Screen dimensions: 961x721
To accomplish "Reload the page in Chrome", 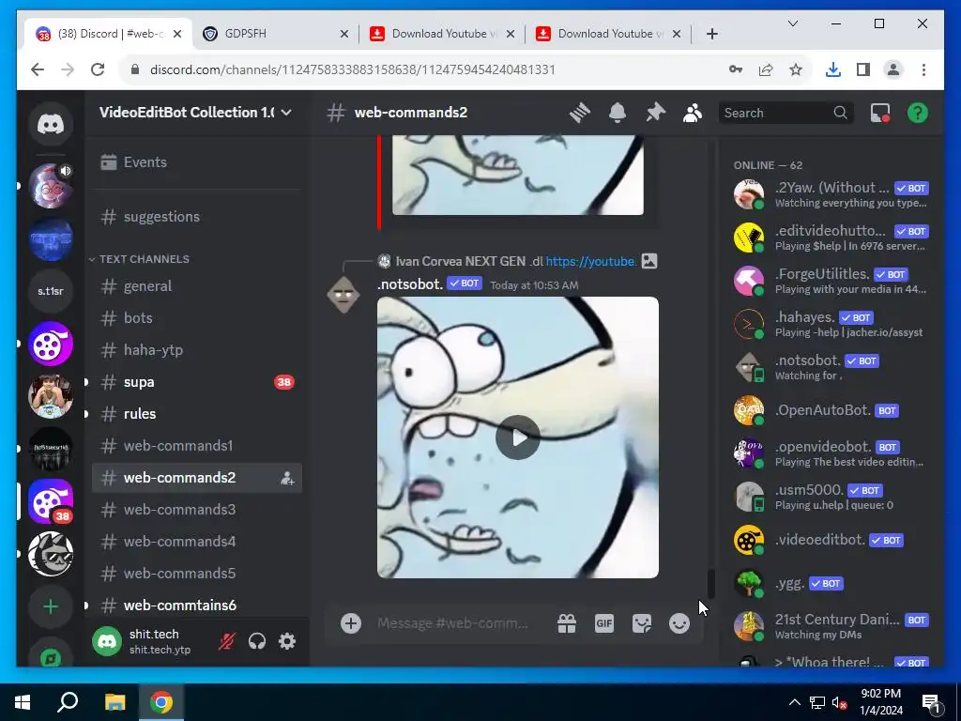I will (x=98, y=69).
